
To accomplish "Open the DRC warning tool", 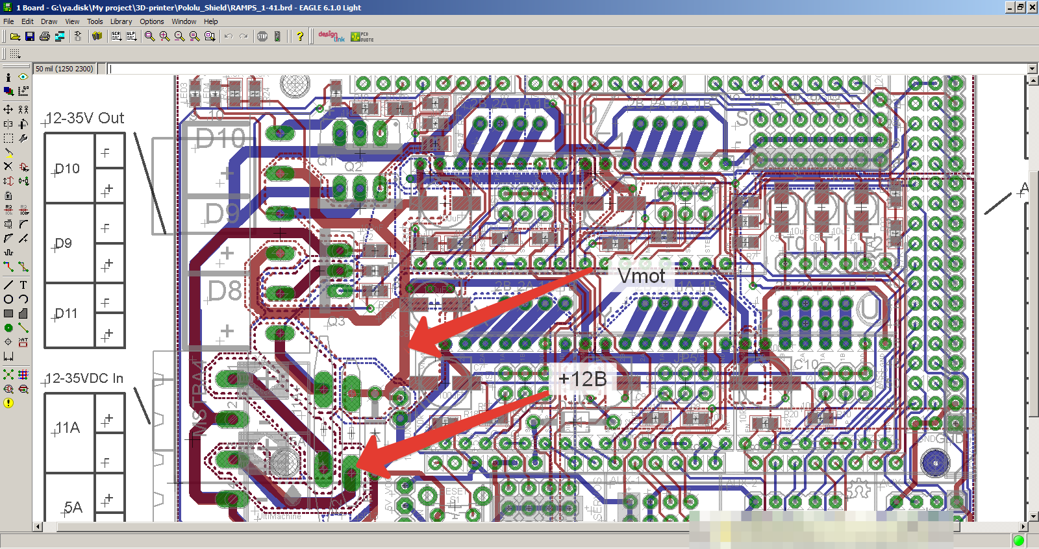I will (8, 403).
